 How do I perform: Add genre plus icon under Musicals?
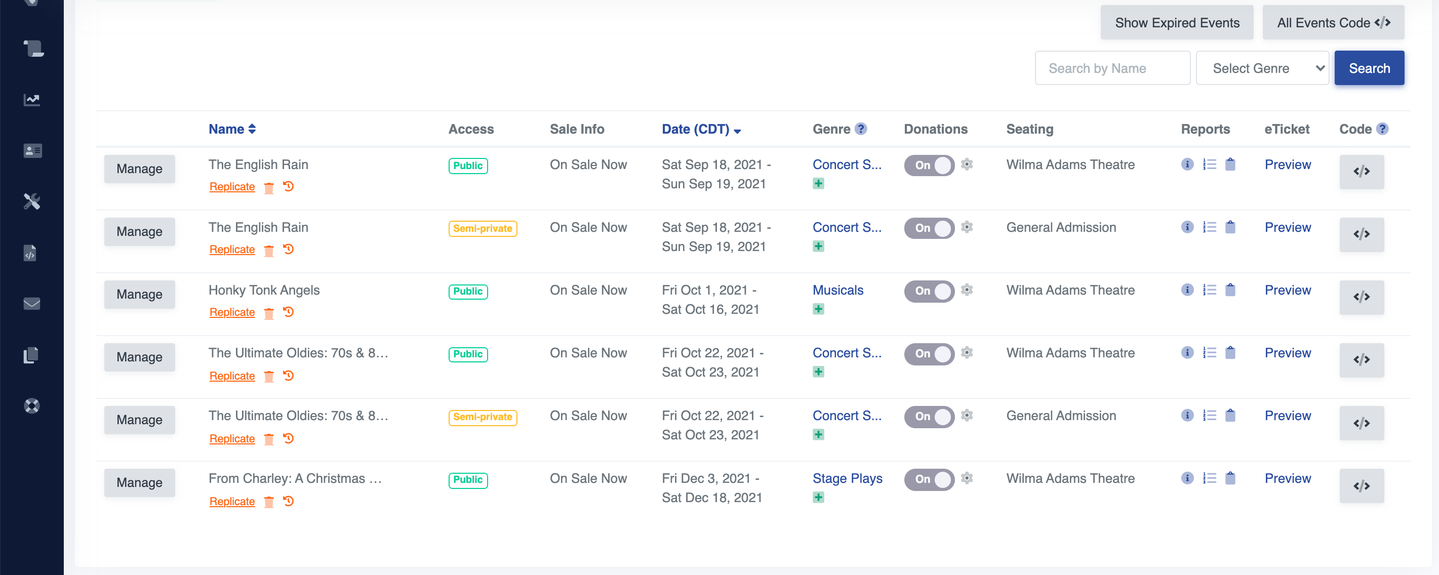point(818,309)
